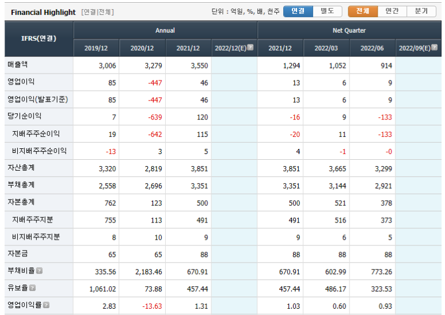This screenshot has width=445, height=315.
Task: Switch to the 분기 quarterly tab
Action: coord(421,11)
